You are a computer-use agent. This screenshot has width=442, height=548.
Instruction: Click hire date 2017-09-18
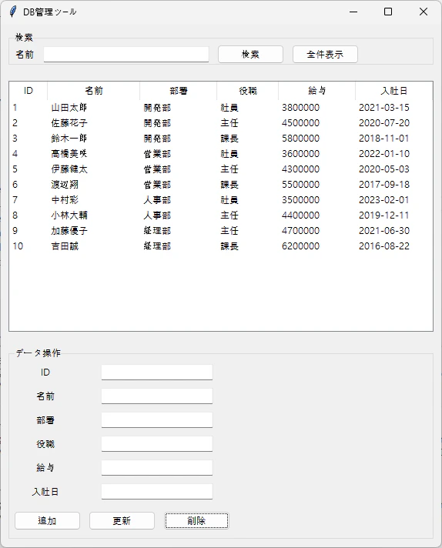(384, 185)
